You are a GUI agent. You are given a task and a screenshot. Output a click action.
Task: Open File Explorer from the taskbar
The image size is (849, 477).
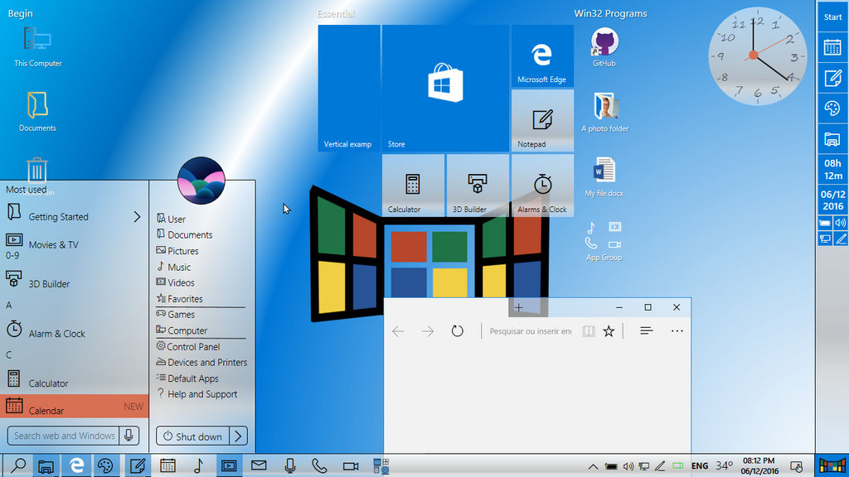click(46, 465)
